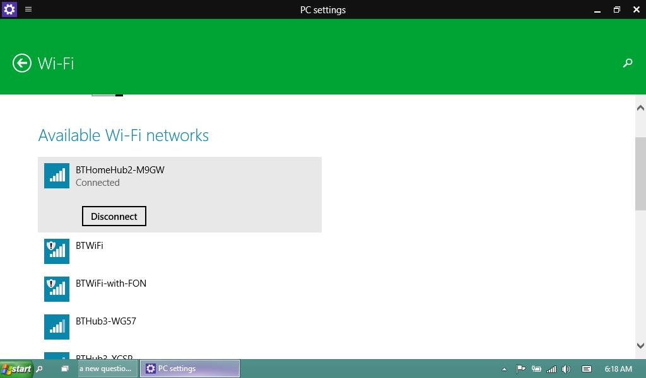
Task: Click the BTHub3-WG57 signal icon
Action: coord(57,327)
